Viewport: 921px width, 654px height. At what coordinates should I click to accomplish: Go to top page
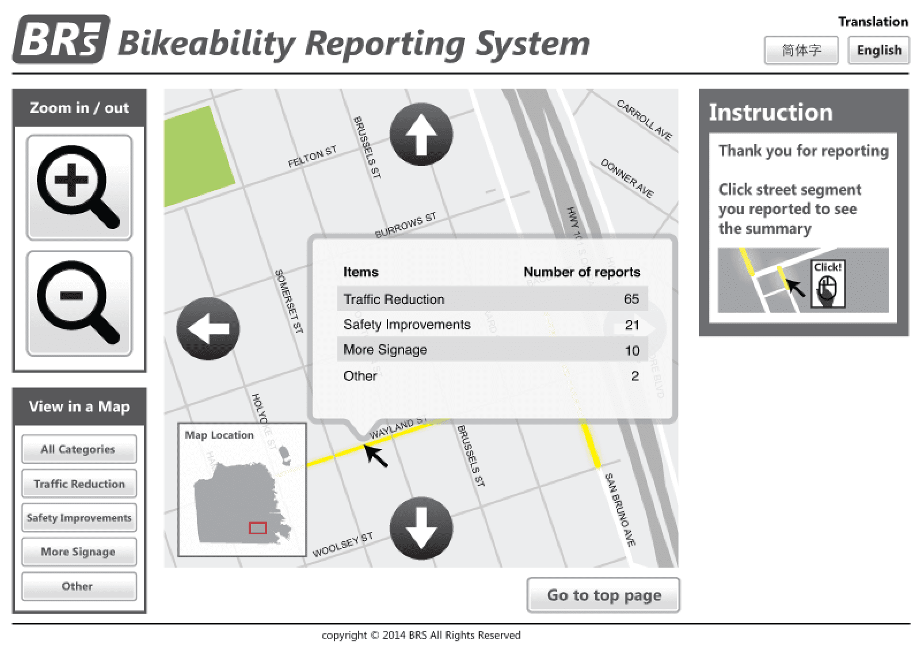click(x=604, y=595)
